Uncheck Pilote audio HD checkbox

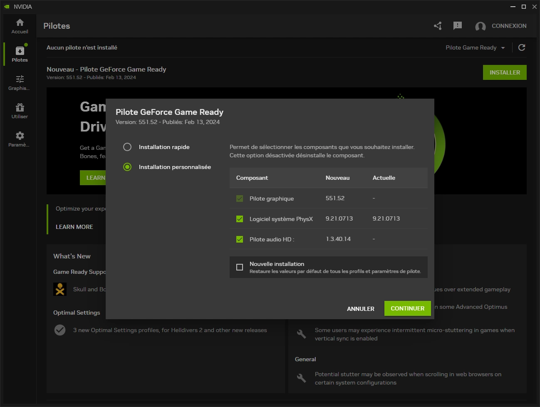point(240,239)
